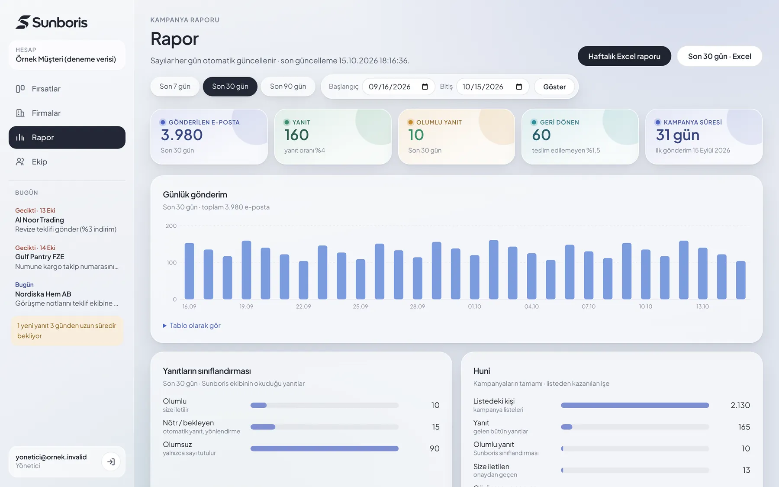Click the Gönderilen E-posta stat card
The width and height of the screenshot is (779, 487).
pyautogui.click(x=209, y=137)
